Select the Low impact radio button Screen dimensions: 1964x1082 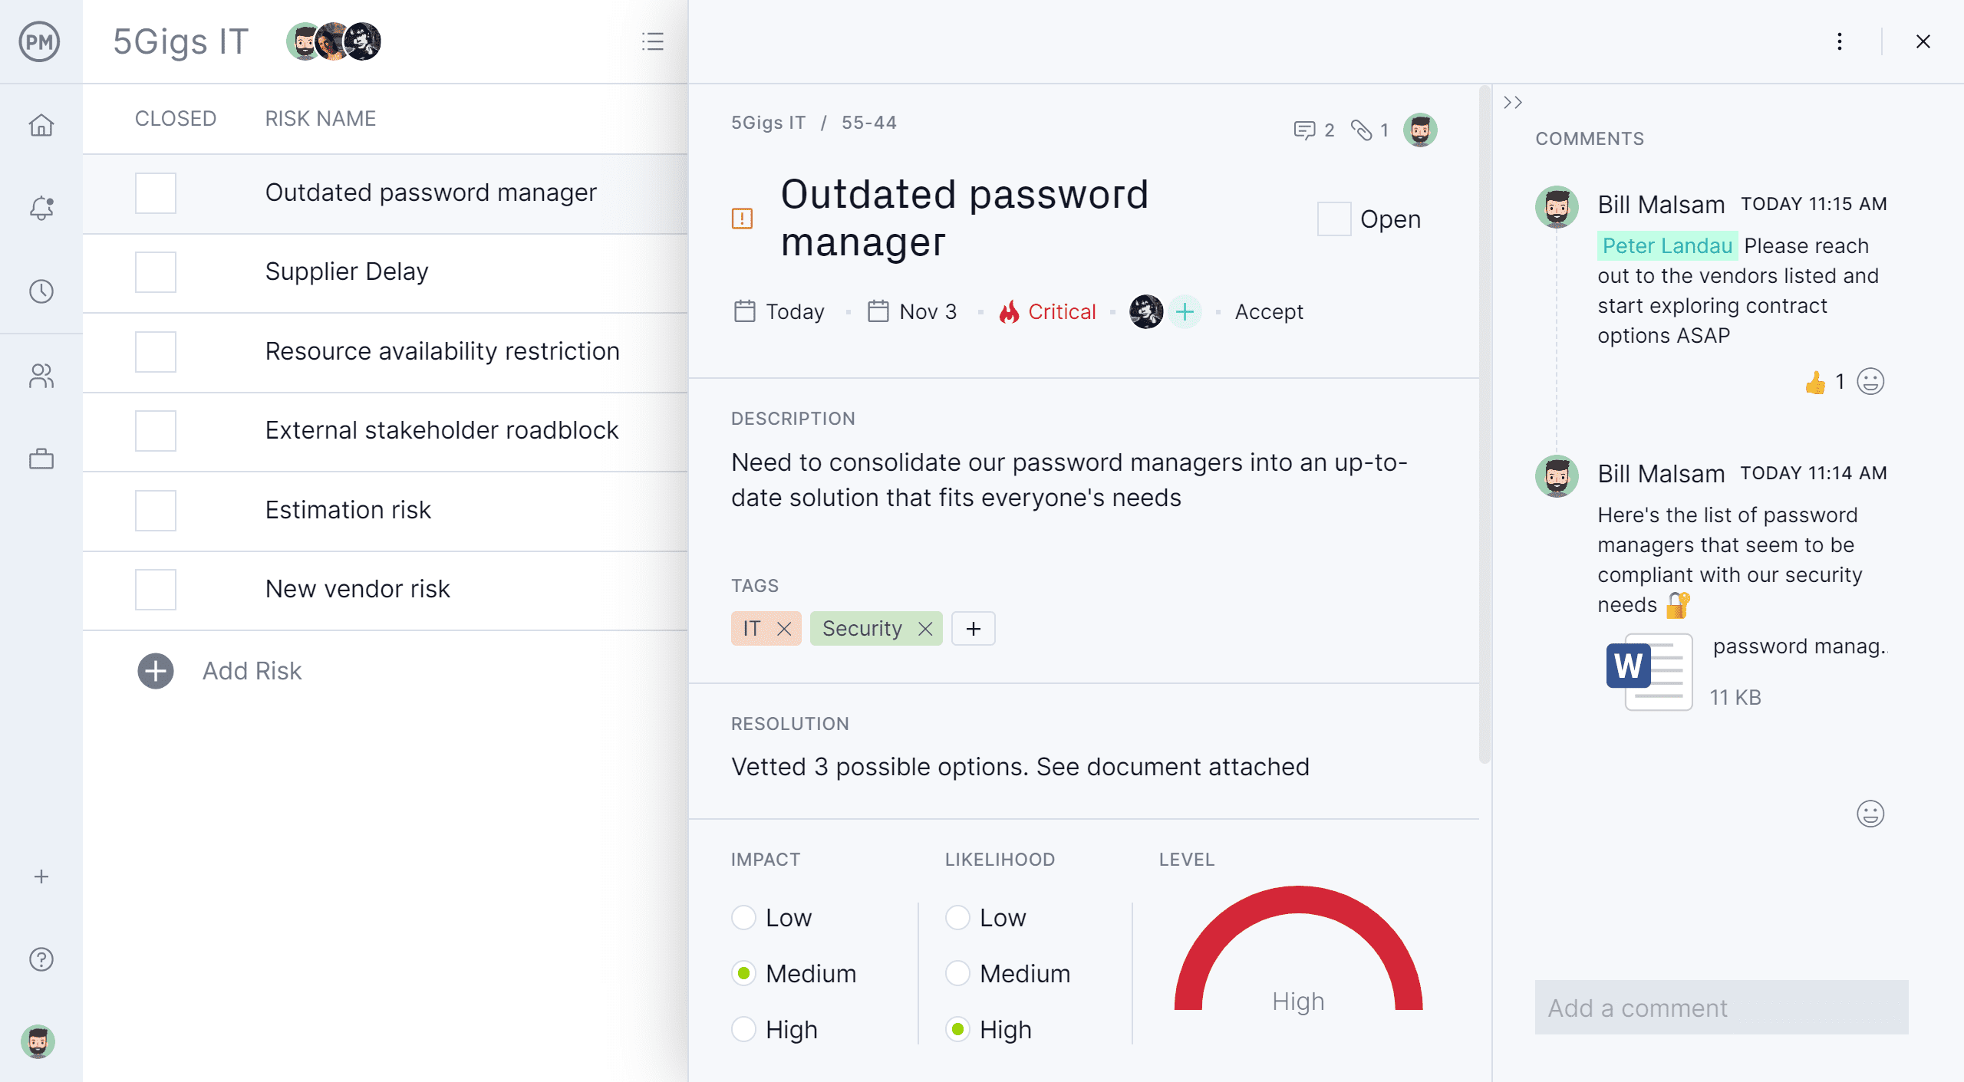743,917
